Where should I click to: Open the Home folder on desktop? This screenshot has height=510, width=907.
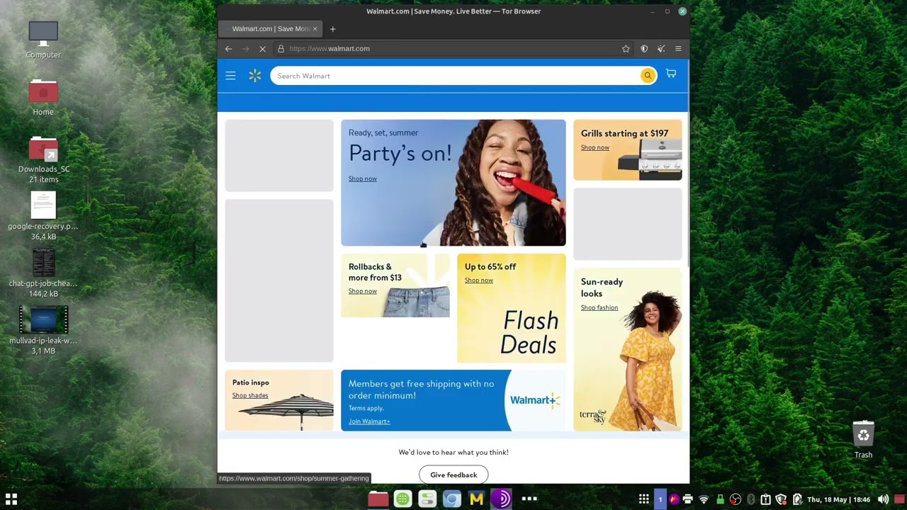pos(43,97)
